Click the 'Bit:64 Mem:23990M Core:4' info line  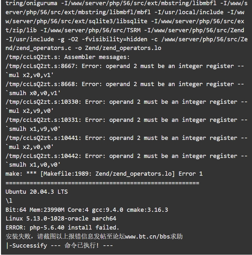click(x=87, y=210)
